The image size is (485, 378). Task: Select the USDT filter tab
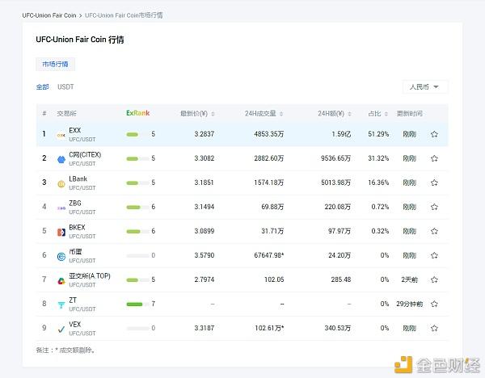[65, 87]
